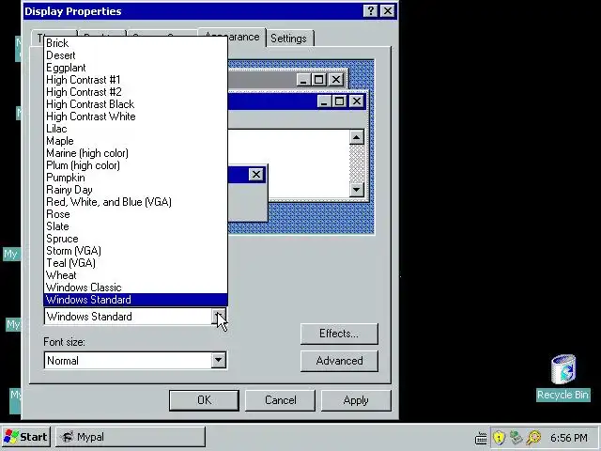Image resolution: width=601 pixels, height=451 pixels.
Task: Click preview scrollbar down arrow
Action: tap(357, 190)
